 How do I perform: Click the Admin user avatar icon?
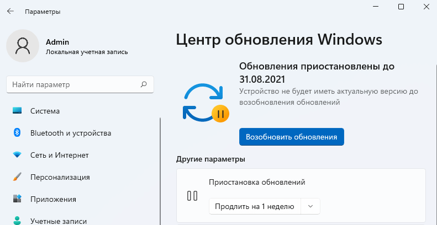coord(23,46)
